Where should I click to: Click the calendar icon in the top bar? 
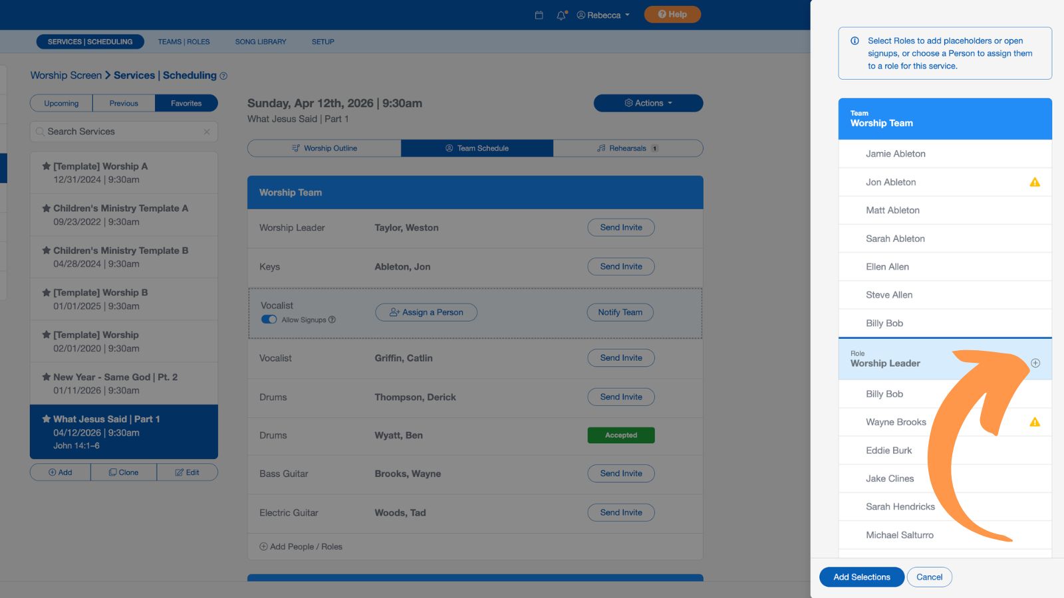(x=539, y=14)
